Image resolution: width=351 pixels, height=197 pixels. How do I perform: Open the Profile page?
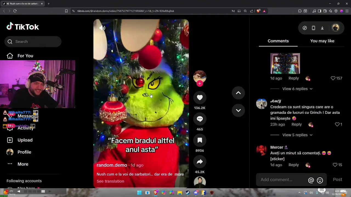click(x=19, y=152)
